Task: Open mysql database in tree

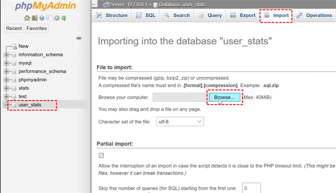Action: 25,63
